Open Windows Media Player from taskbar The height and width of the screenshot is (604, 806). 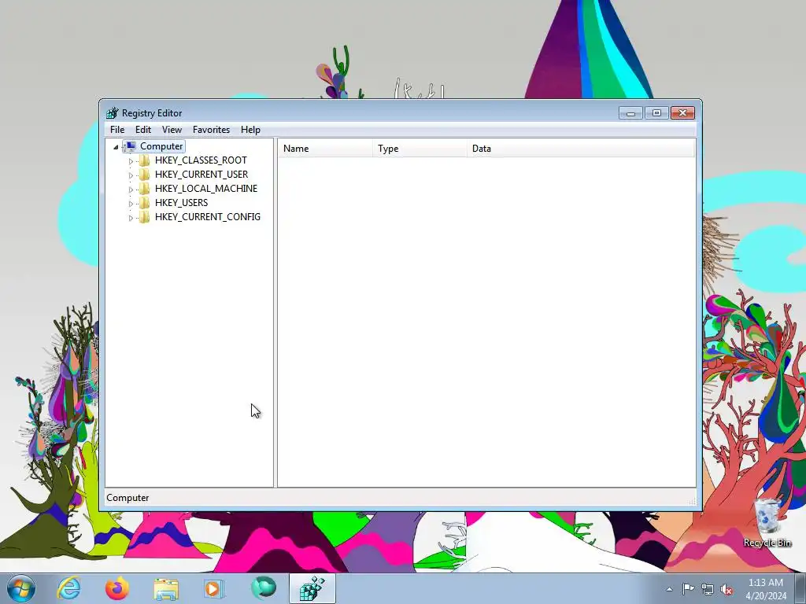click(213, 588)
